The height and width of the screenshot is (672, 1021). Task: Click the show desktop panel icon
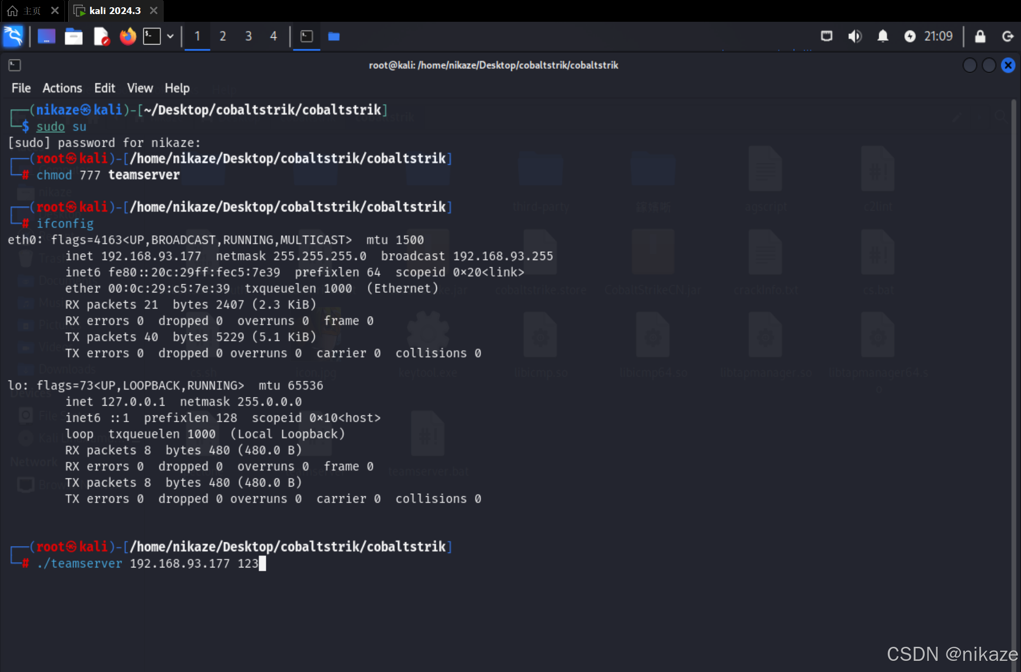[46, 36]
